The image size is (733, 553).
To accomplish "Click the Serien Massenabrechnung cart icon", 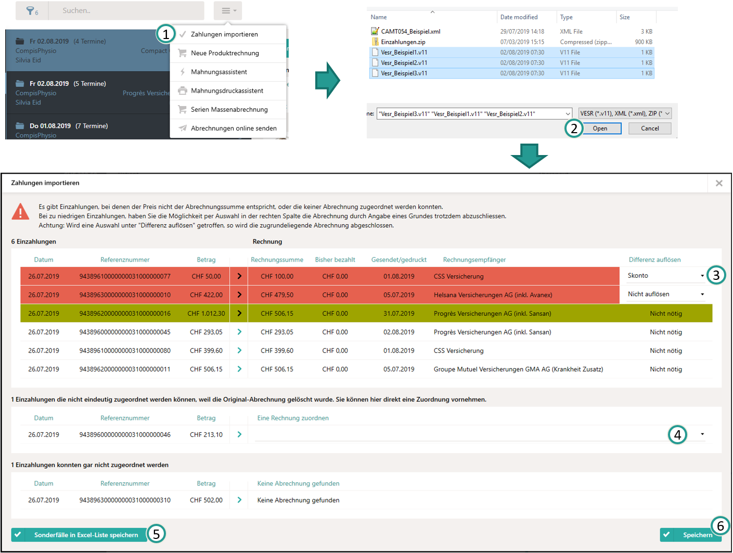I will pyautogui.click(x=183, y=109).
